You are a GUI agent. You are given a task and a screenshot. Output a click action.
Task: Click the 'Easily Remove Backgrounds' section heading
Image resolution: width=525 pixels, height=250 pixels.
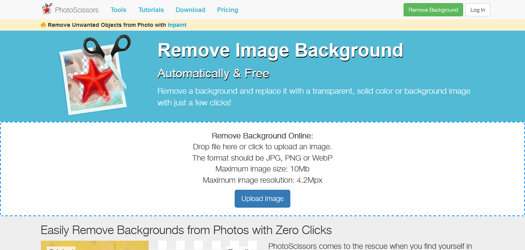point(186,230)
